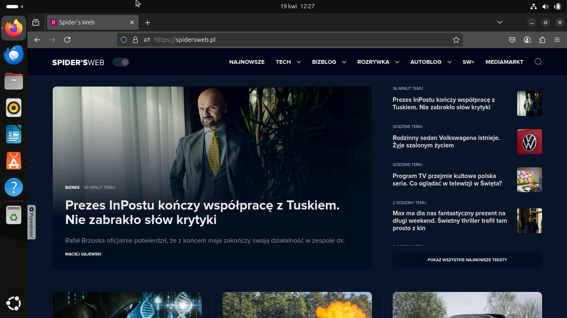The image size is (567, 318).
Task: Toggle the site's dark mode switch
Action: tap(121, 62)
